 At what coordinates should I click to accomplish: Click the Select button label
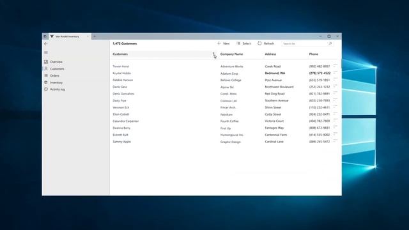247,43
